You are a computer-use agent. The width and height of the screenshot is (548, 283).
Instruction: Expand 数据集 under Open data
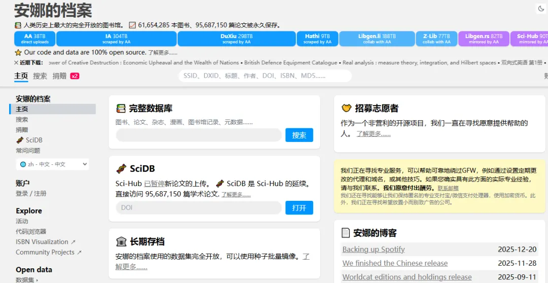tap(27, 279)
